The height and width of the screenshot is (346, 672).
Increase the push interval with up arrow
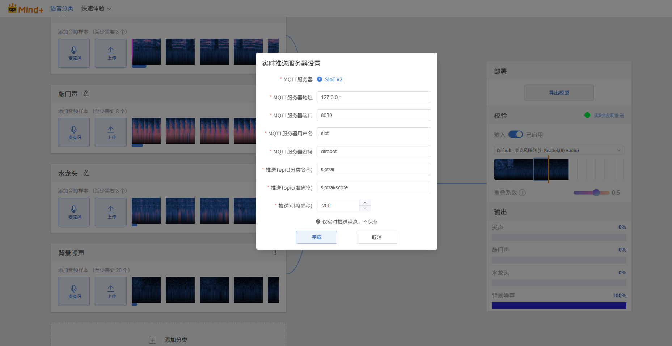pos(365,203)
